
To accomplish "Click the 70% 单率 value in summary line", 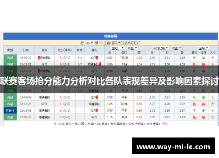I will click(x=165, y=124).
